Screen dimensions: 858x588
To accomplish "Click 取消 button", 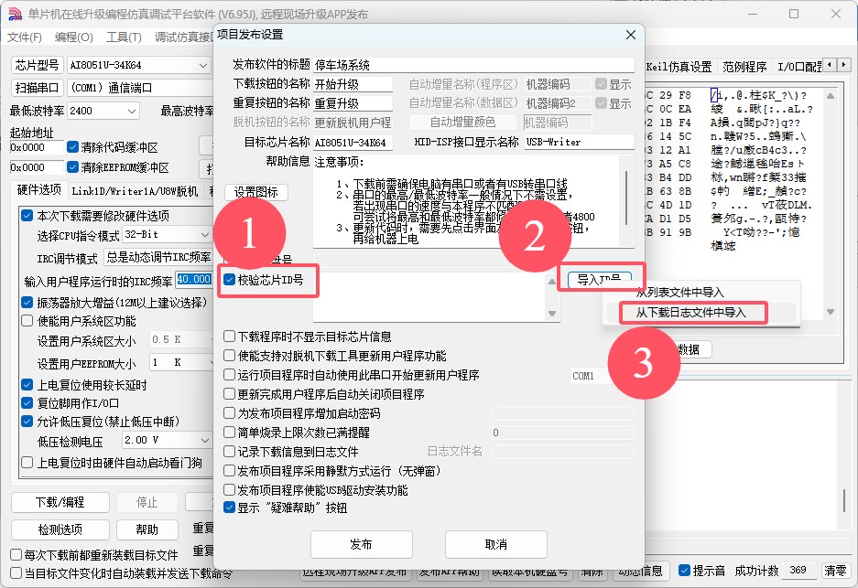I will 495,544.
